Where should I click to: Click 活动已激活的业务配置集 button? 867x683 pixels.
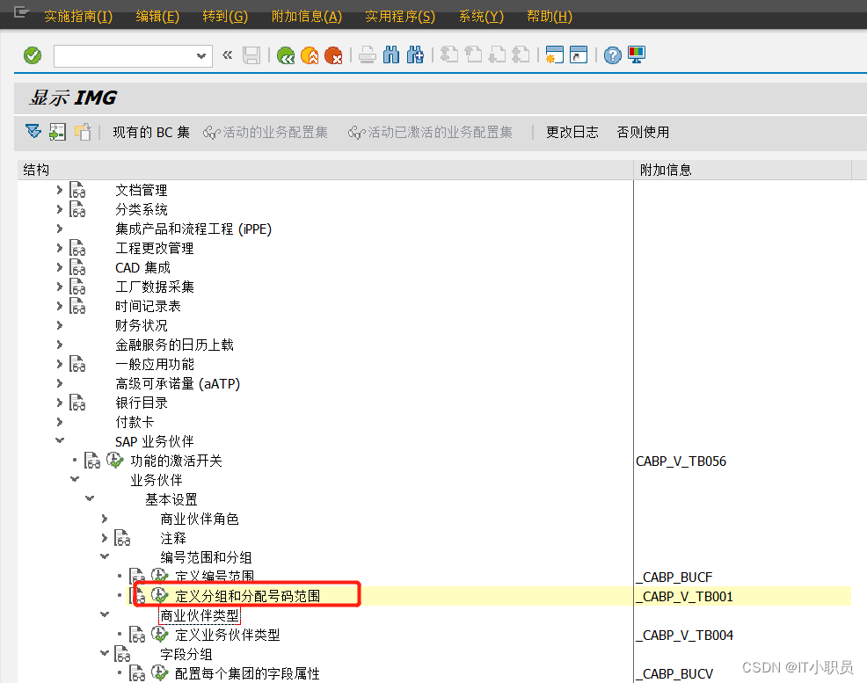(x=430, y=132)
